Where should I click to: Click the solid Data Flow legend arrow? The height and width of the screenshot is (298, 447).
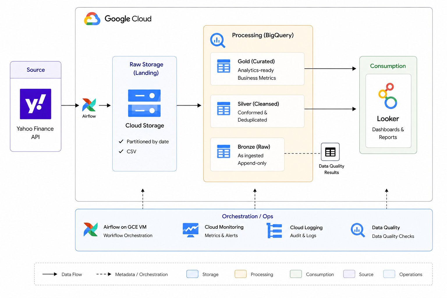click(50, 274)
